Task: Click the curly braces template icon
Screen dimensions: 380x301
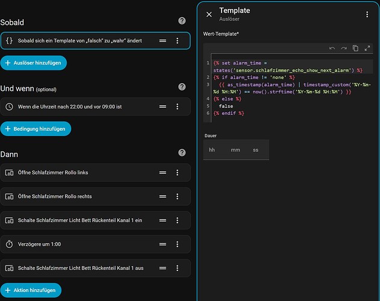Action: (9, 41)
